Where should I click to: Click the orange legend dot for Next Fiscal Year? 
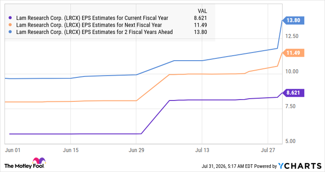[10, 25]
